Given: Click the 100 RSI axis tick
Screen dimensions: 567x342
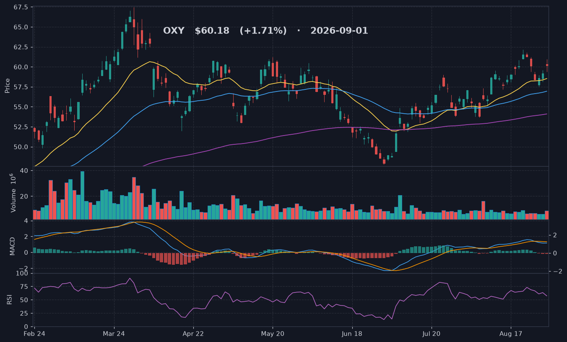Looking at the screenshot, I should coord(23,274).
